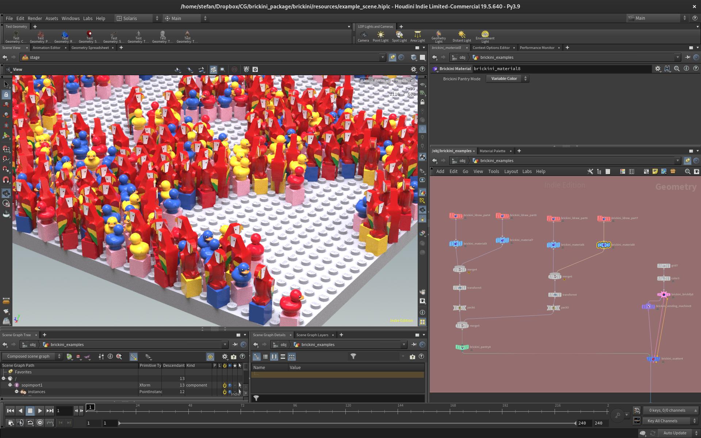Add a Point Light from shelf
Viewport: 701px width, 438px height.
click(x=380, y=36)
